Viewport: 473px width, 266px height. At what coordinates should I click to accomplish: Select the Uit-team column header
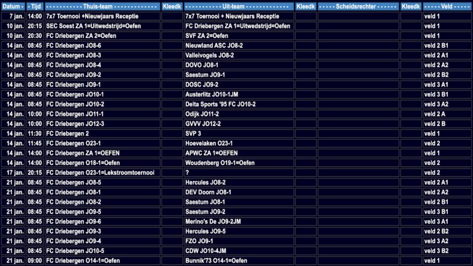[x=238, y=6]
